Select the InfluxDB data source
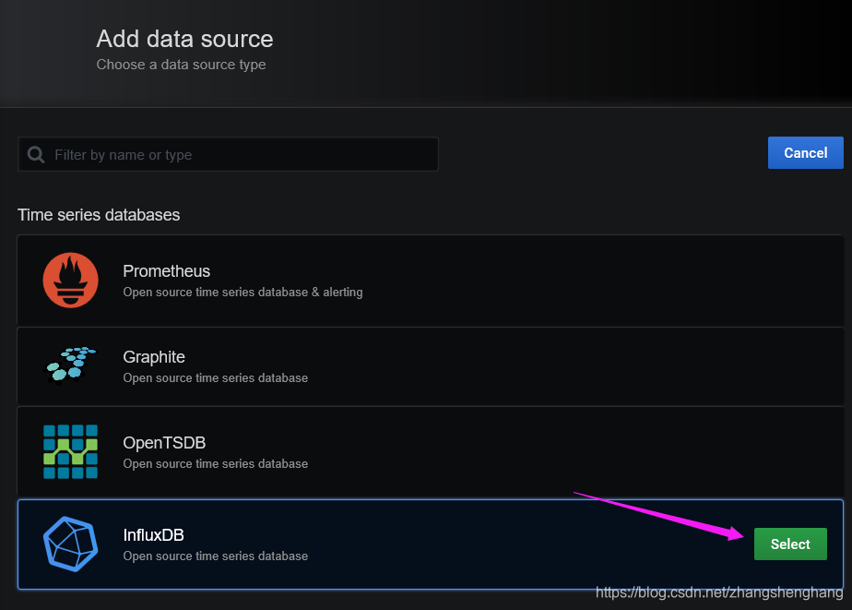852x610 pixels. 790,544
